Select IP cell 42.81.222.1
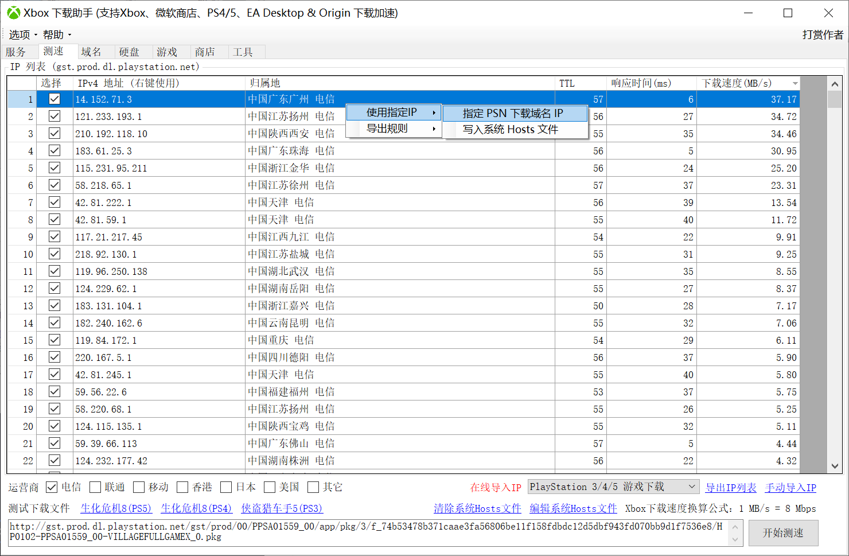Image resolution: width=849 pixels, height=556 pixels. (x=159, y=203)
